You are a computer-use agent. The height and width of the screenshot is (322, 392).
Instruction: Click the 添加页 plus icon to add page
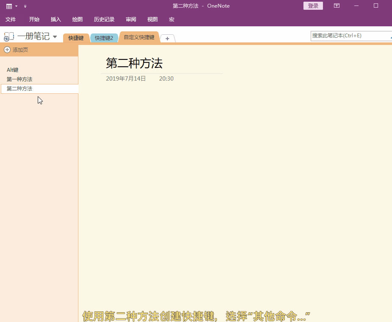[x=7, y=50]
